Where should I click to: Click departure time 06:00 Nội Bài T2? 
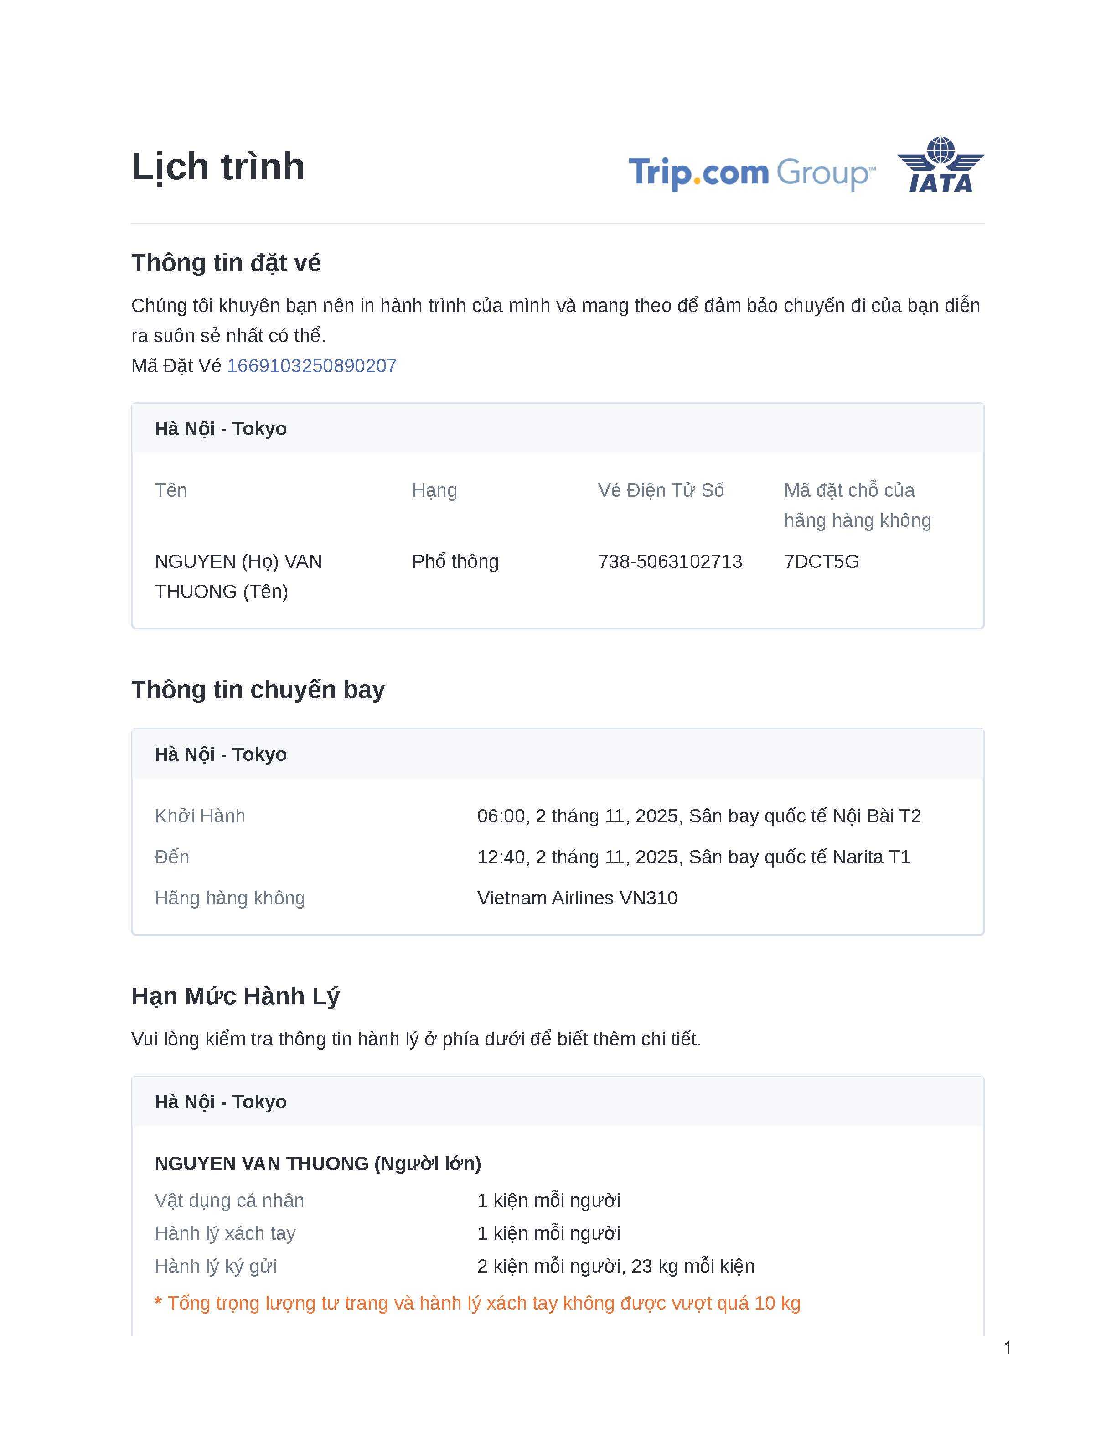coord(698,816)
